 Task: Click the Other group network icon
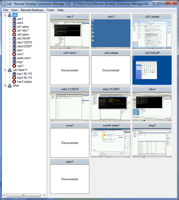(x=10, y=86)
